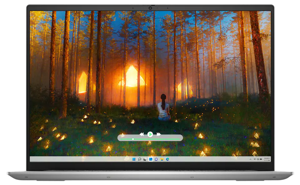This screenshot has width=300, height=185.
Task: Open Task View from the taskbar
Action: 145,159
